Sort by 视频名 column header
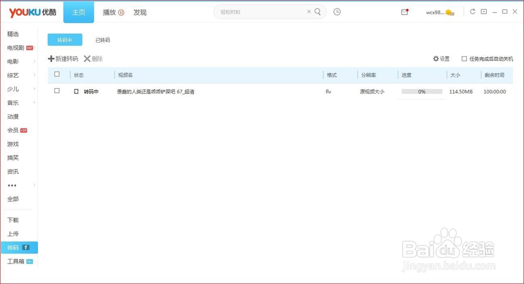 125,75
